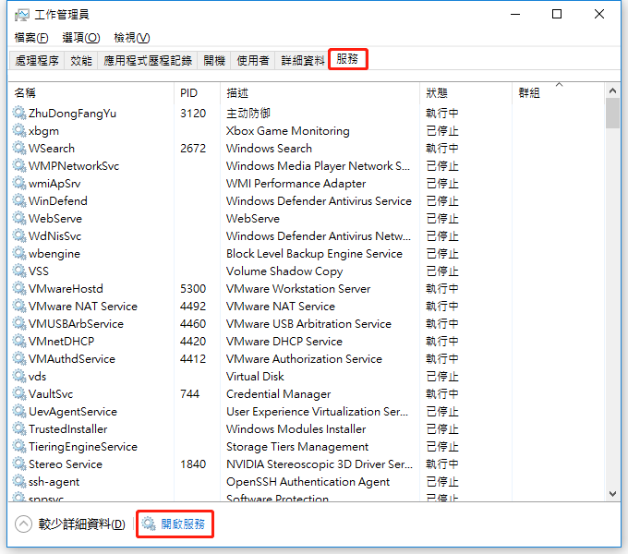This screenshot has height=554, width=628.
Task: Click the gear icon of 開啟服務 link
Action: point(149,524)
